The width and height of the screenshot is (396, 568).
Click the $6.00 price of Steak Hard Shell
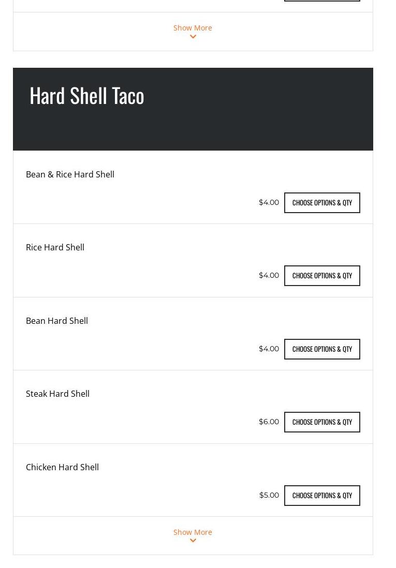(x=269, y=422)
